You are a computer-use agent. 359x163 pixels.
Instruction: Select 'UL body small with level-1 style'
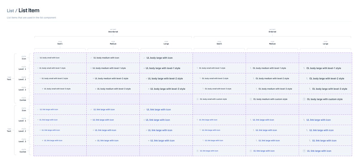tap(52, 68)
